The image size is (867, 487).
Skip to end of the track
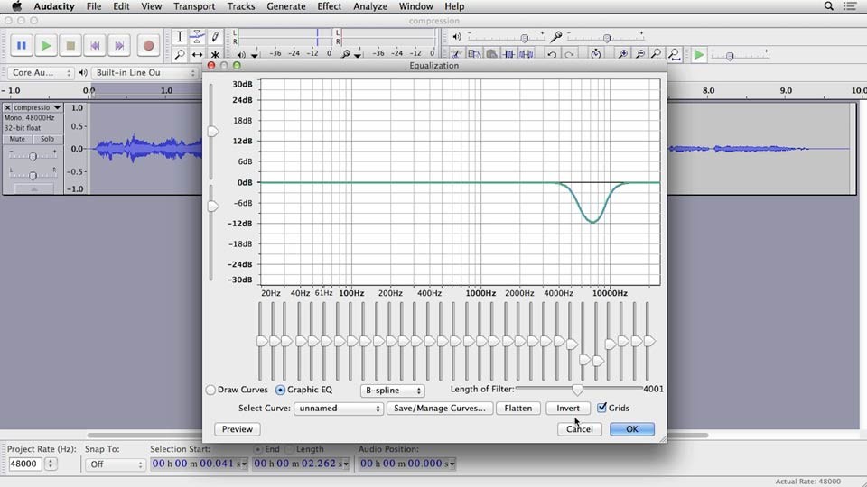(x=119, y=46)
